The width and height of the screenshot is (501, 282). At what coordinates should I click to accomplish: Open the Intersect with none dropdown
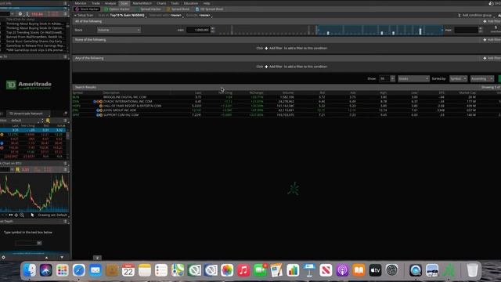[176, 15]
